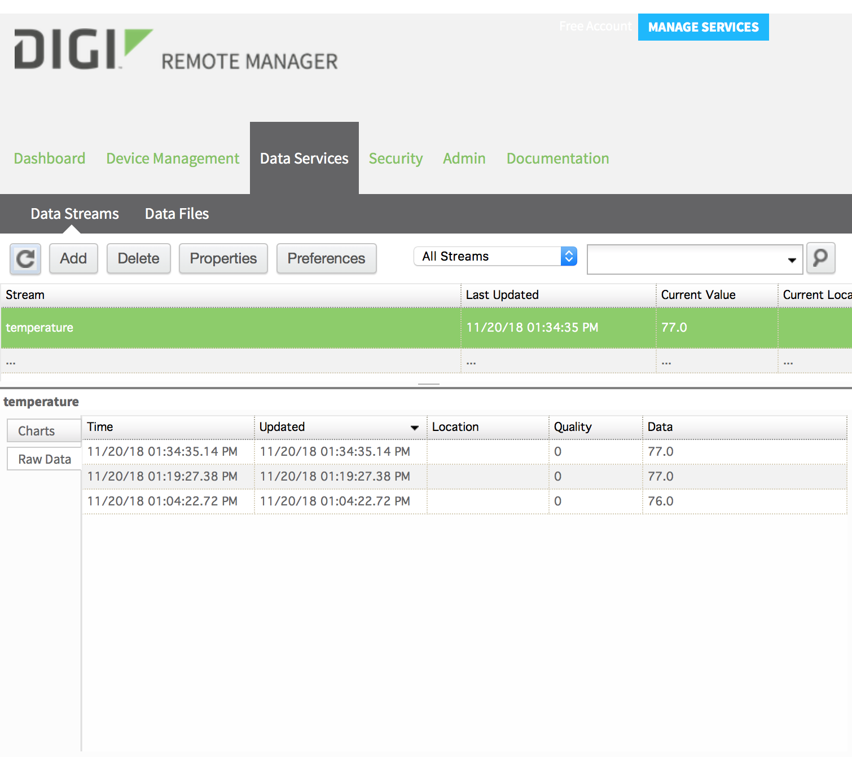The height and width of the screenshot is (757, 852).
Task: Click the Location column header
Action: pyautogui.click(x=488, y=427)
